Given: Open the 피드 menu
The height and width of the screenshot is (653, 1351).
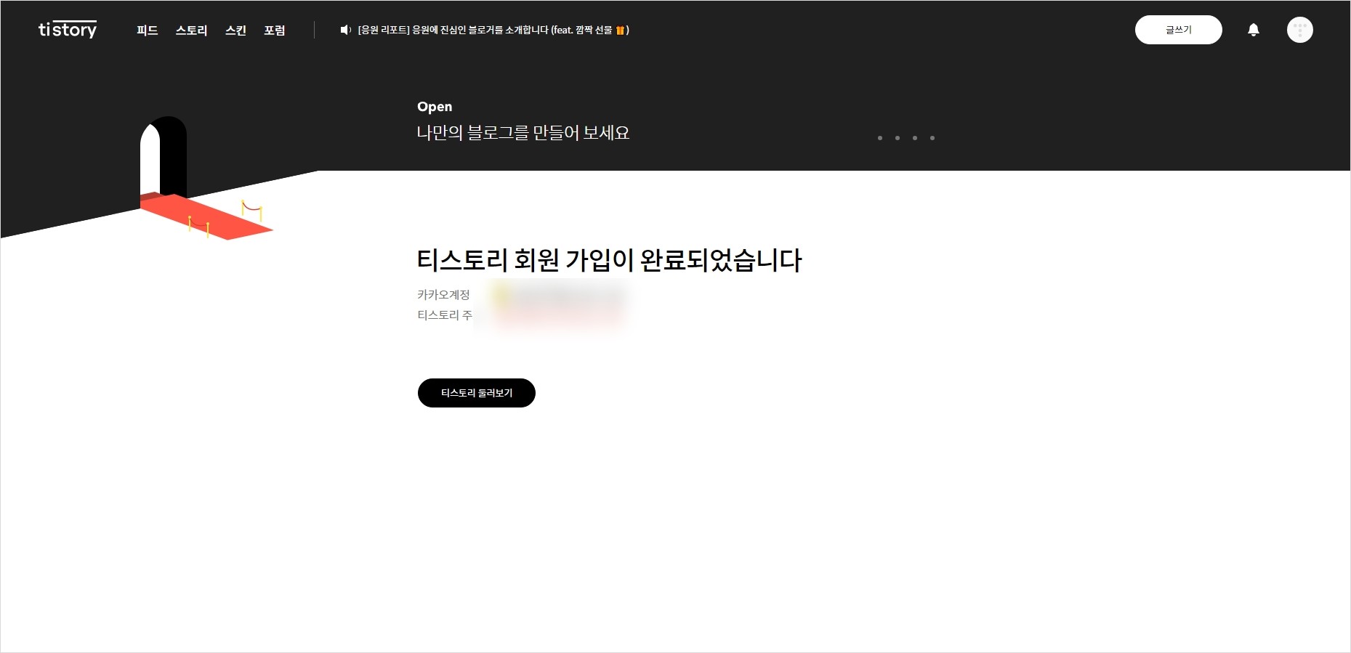Looking at the screenshot, I should (x=147, y=31).
